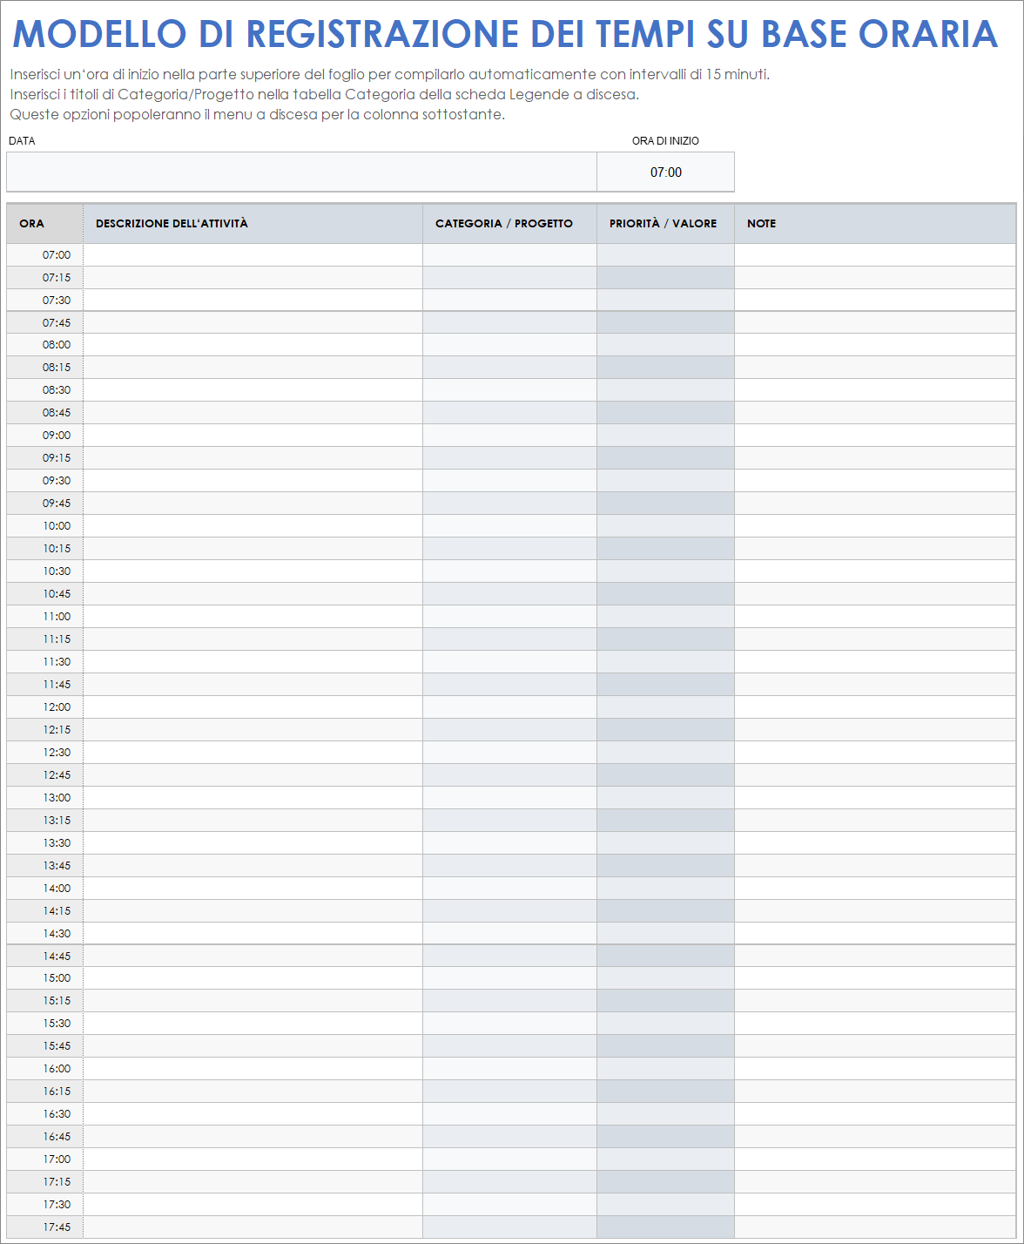Select the ORA DI INIZIO cell showing 07:00

pyautogui.click(x=665, y=172)
